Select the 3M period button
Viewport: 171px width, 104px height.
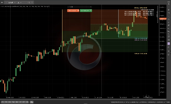pyautogui.click(x=13, y=102)
